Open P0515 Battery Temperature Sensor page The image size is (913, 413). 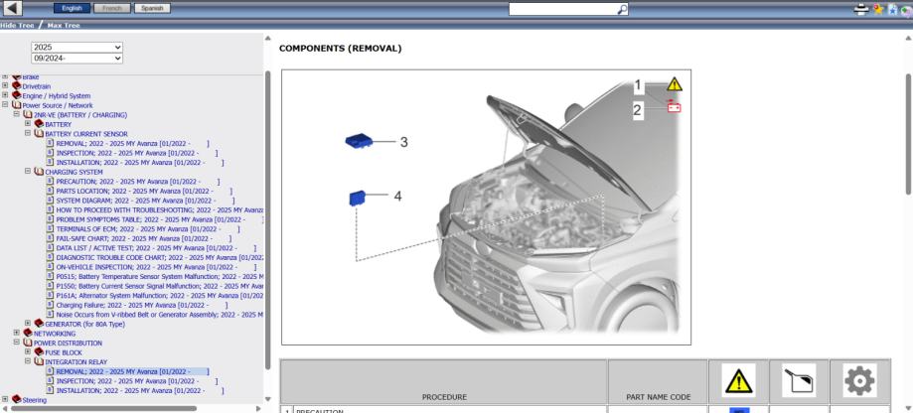click(x=160, y=276)
